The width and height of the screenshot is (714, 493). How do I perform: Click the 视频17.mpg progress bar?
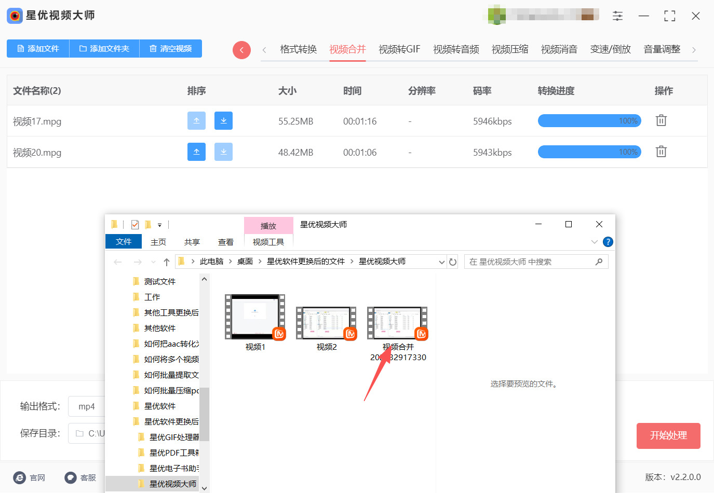(589, 121)
